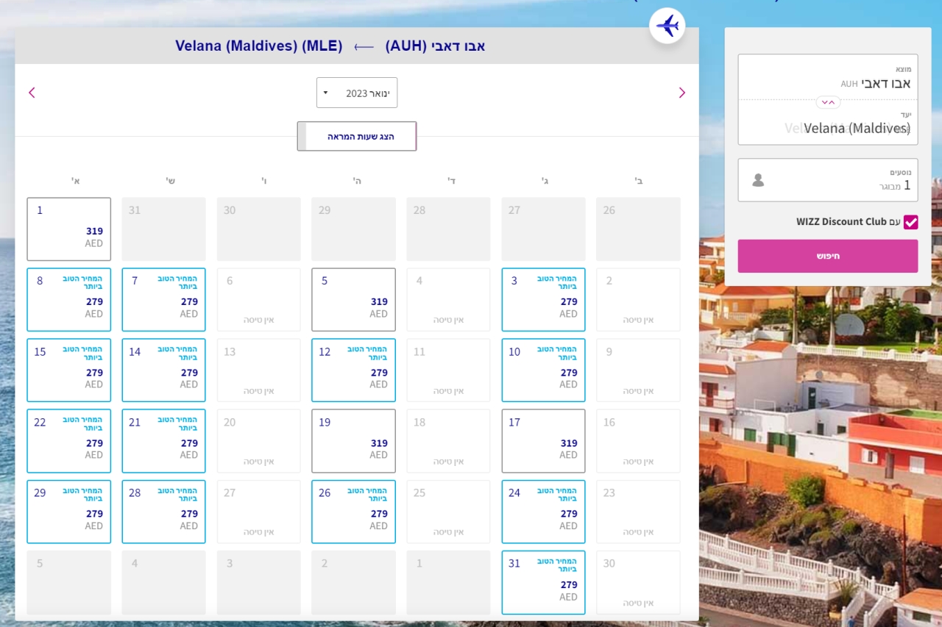The width and height of the screenshot is (942, 627).
Task: Toggle the WIZZ Discount Club checkbox
Action: coord(911,222)
